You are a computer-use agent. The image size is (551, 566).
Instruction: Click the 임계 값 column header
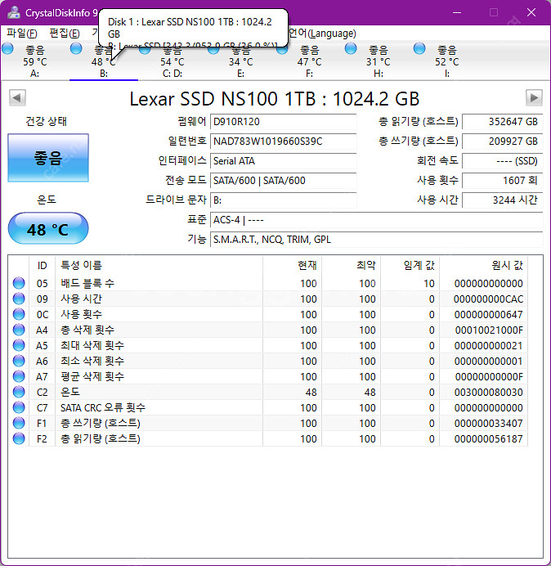[x=410, y=265]
